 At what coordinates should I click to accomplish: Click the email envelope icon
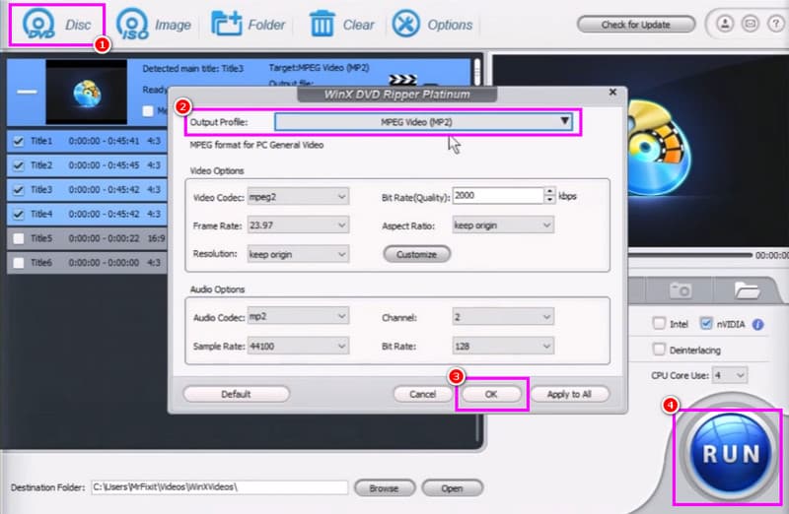click(751, 24)
